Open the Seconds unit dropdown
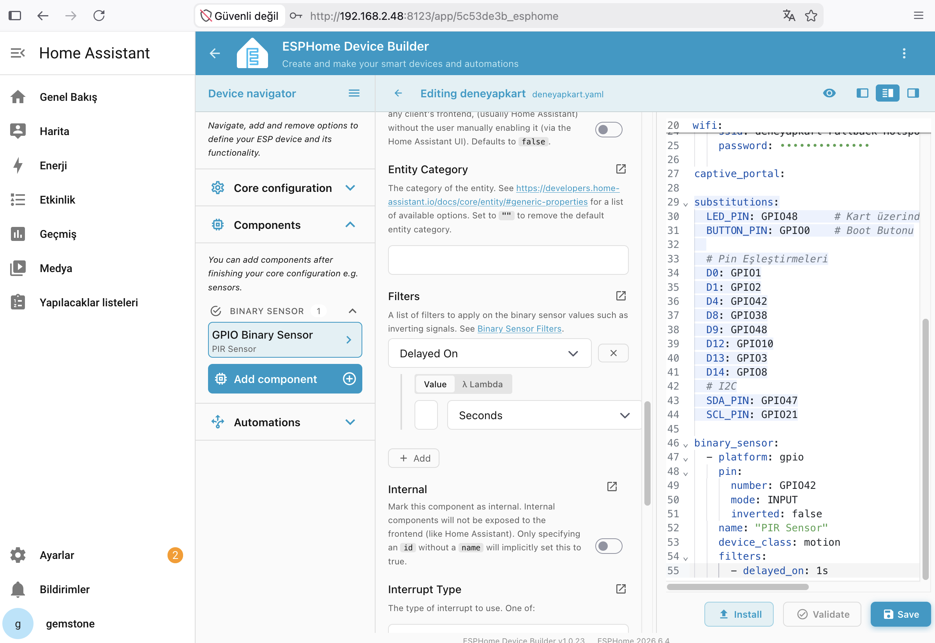This screenshot has height=643, width=935. (x=544, y=415)
